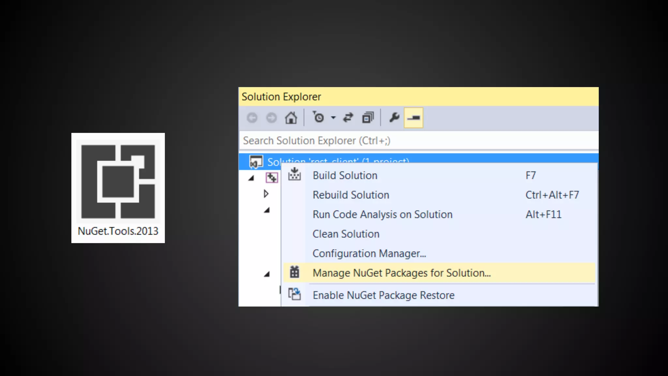This screenshot has width=668, height=376.
Task: Click the Pending Changes Filter clock icon
Action: [x=319, y=117]
